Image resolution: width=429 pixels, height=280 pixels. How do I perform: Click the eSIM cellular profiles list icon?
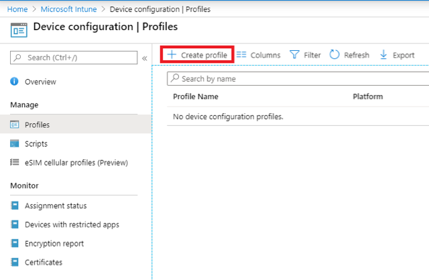15,162
